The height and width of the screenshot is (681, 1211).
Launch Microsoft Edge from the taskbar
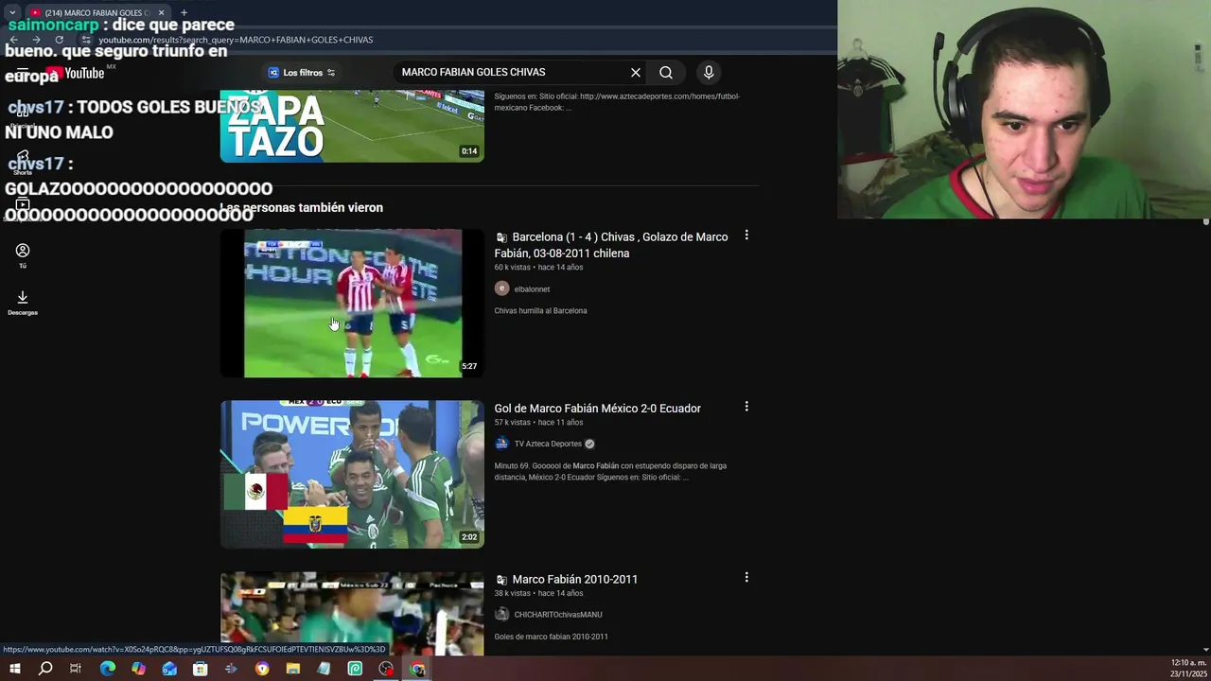click(x=107, y=669)
